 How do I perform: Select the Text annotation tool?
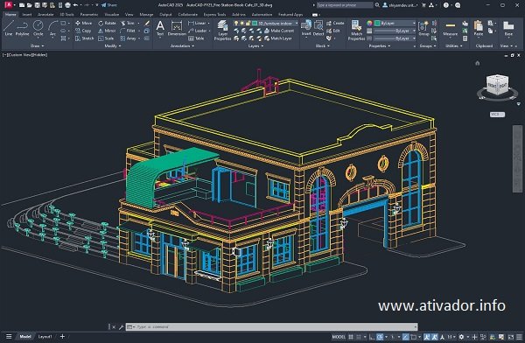click(160, 28)
